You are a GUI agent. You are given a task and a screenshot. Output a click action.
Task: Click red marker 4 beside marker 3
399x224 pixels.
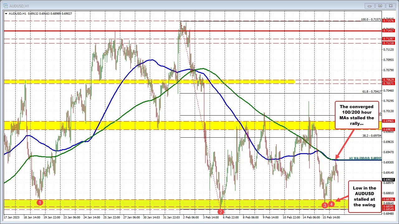[x=331, y=204]
